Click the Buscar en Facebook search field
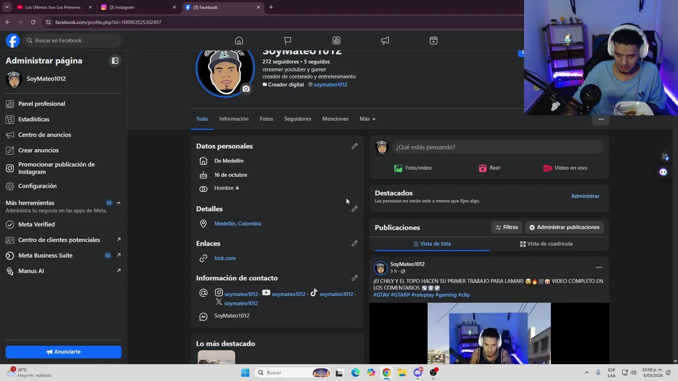 [72, 41]
